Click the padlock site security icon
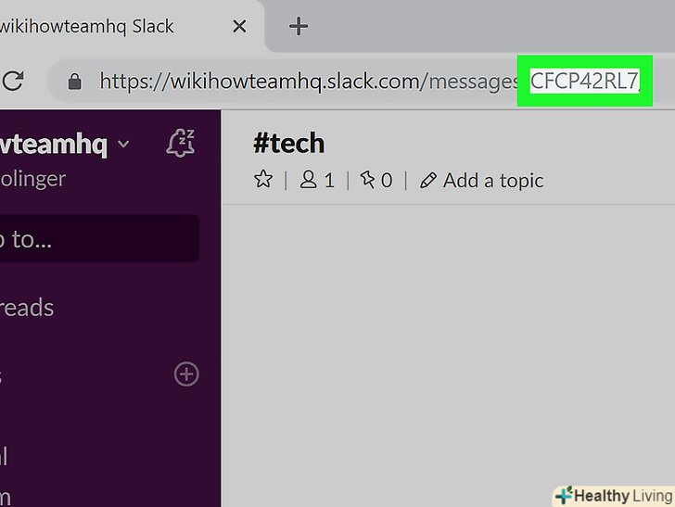This screenshot has height=507, width=675. click(74, 81)
